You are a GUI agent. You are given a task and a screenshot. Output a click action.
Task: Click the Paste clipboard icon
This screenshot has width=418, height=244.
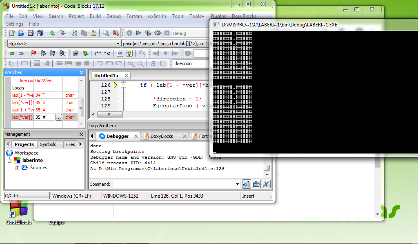tap(93, 33)
